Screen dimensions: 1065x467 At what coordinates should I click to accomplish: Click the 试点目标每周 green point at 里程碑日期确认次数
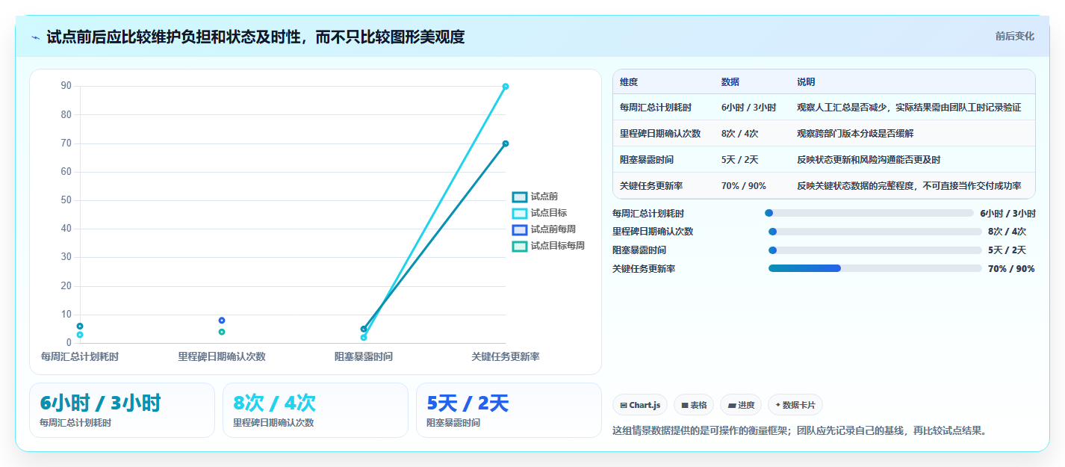(x=222, y=332)
